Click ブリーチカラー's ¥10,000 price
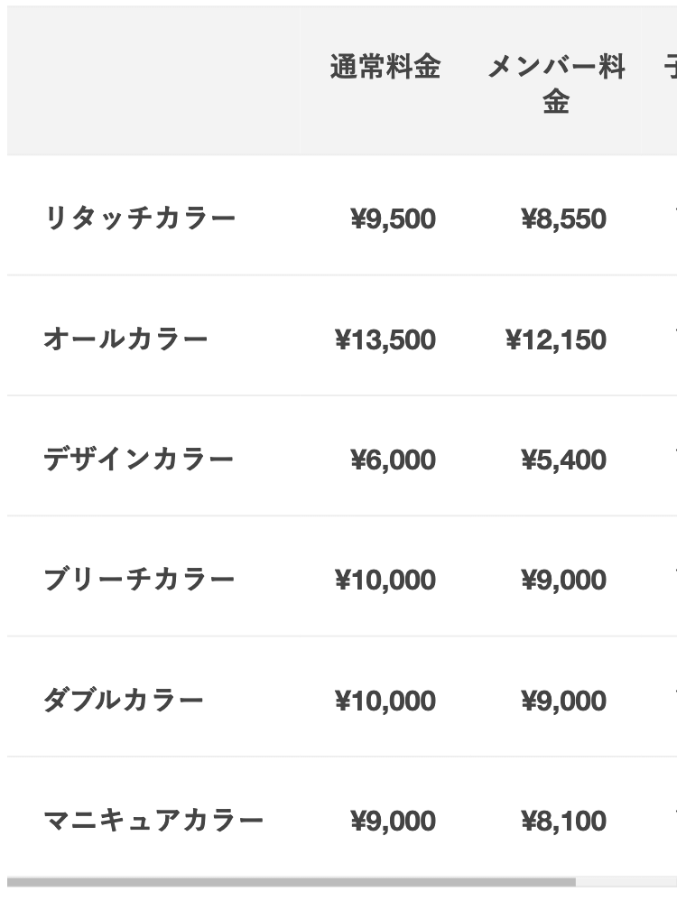686x901 pixels. click(385, 580)
